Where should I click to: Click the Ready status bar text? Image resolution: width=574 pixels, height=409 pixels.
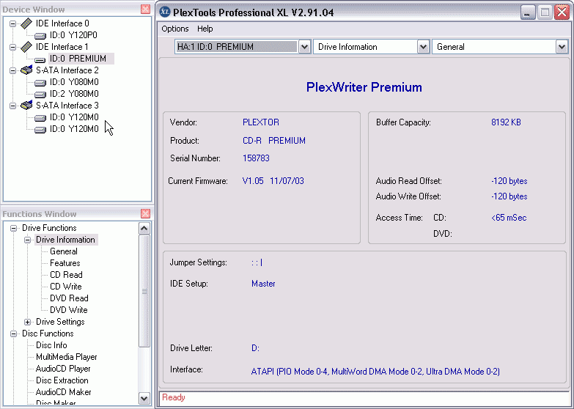coord(174,397)
